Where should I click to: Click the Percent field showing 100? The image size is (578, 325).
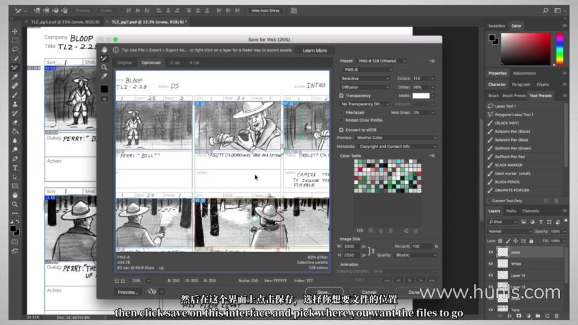(422, 246)
